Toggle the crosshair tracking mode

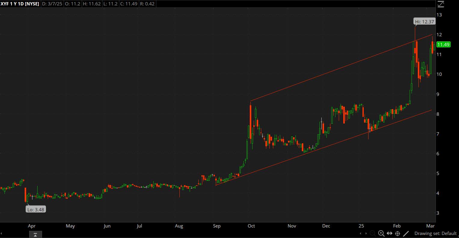click(x=397, y=234)
